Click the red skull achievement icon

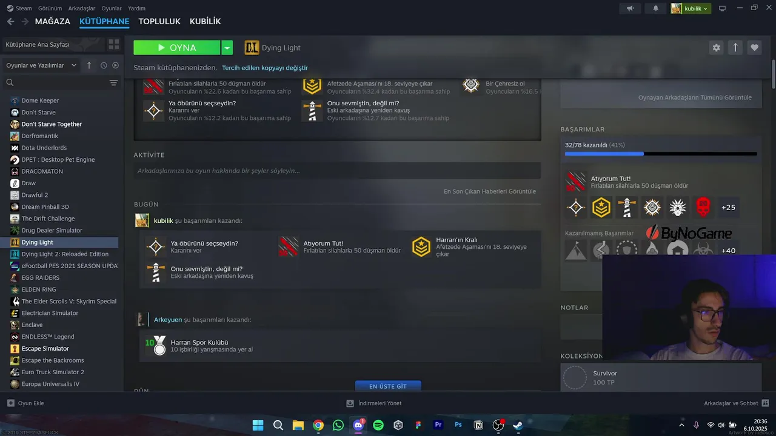pos(703,207)
